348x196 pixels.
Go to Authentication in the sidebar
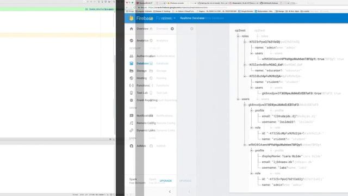[146, 56]
